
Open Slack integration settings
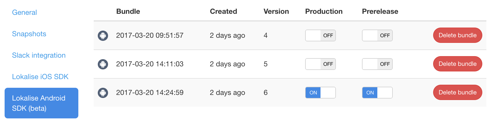pyautogui.click(x=39, y=55)
